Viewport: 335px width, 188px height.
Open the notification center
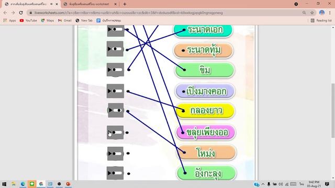coord(327,184)
